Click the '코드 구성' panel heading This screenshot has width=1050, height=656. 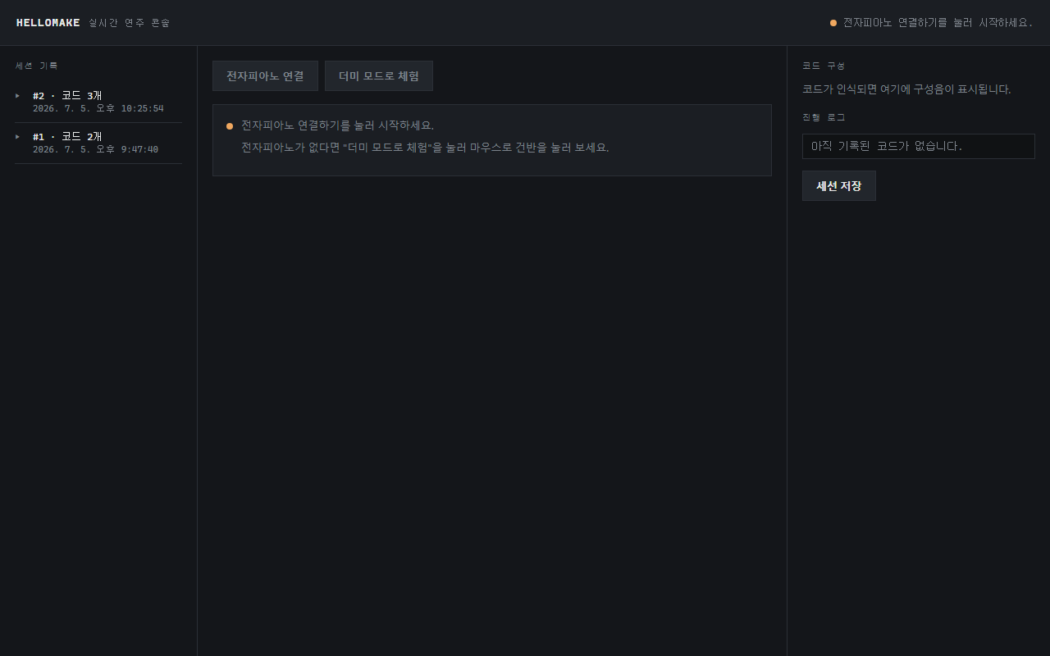pos(824,66)
